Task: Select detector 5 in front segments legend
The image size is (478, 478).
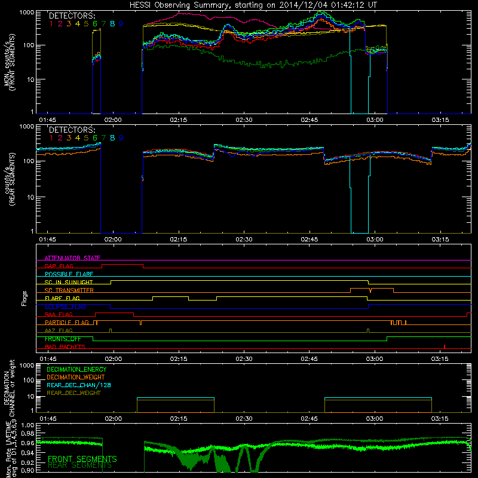Action: pyautogui.click(x=86, y=24)
